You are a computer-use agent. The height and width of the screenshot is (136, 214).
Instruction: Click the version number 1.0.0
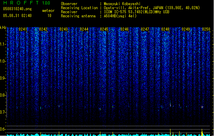(46, 3)
